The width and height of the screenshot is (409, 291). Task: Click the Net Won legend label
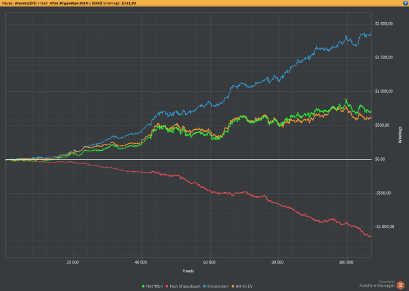pyautogui.click(x=154, y=286)
